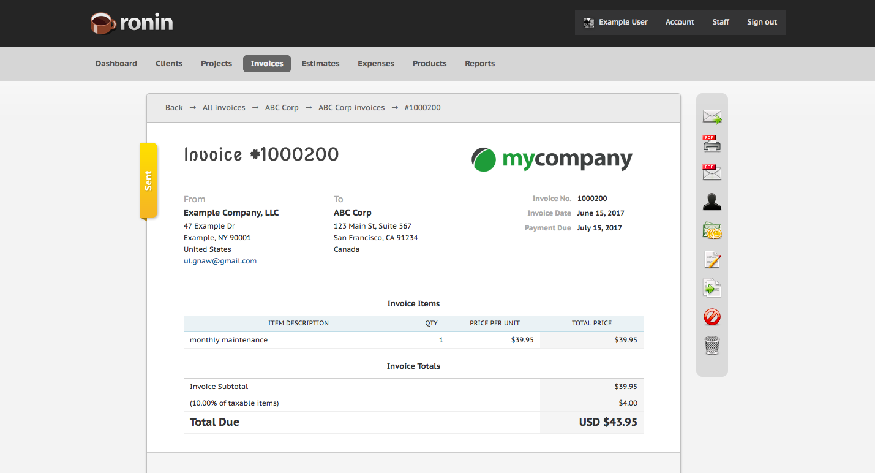Click the monthly maintenance item row
Viewport: 875px width, 473px height.
413,340
